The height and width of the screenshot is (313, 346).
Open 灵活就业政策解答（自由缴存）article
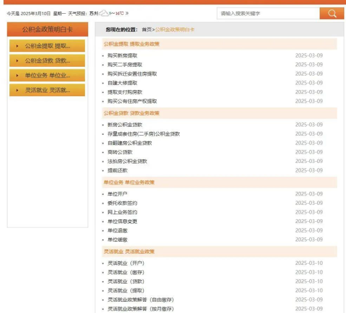point(141,299)
